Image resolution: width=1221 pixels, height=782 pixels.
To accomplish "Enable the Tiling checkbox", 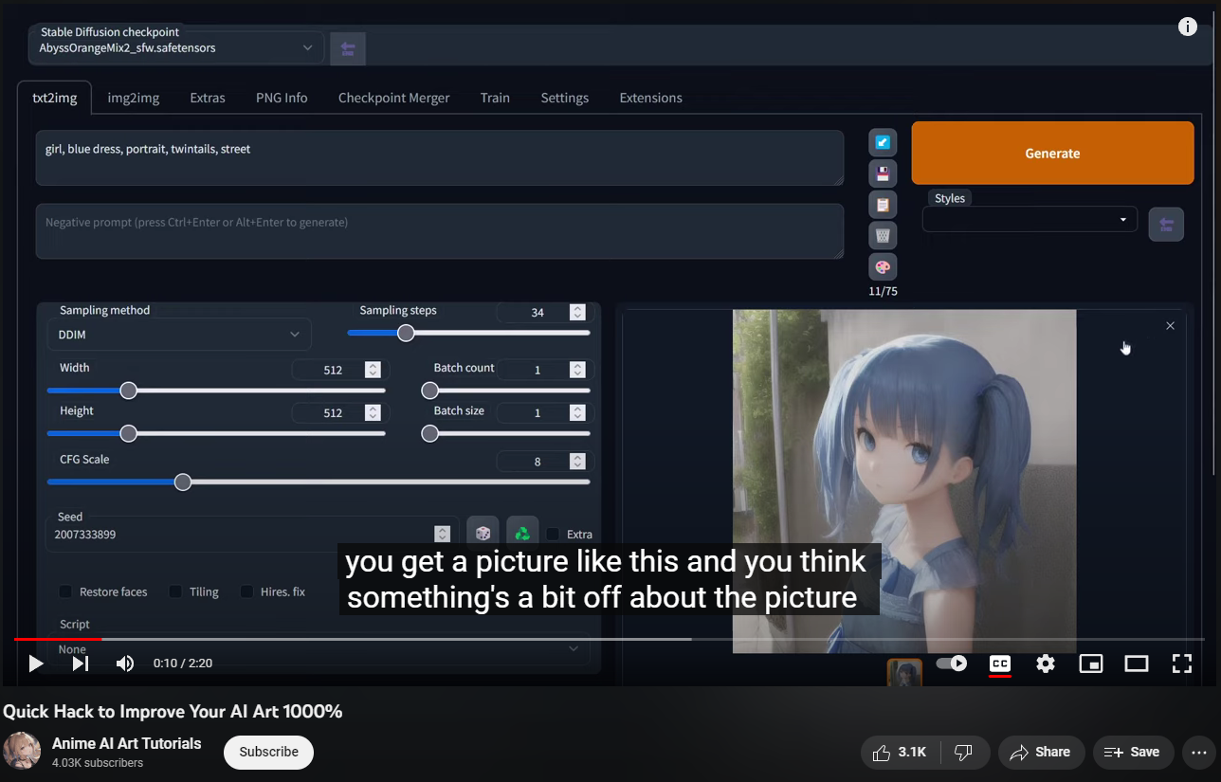I will (x=175, y=591).
